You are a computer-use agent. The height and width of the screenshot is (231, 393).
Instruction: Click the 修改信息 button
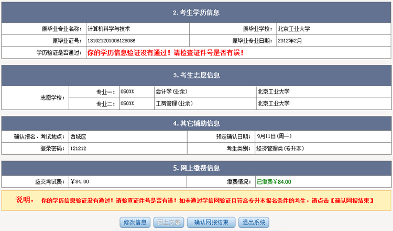coord(135,223)
